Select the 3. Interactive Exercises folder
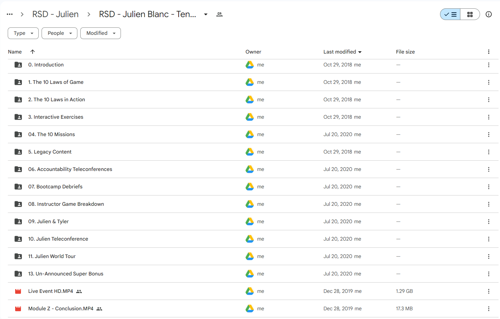Viewport: 500px width, 319px height. pos(56,117)
